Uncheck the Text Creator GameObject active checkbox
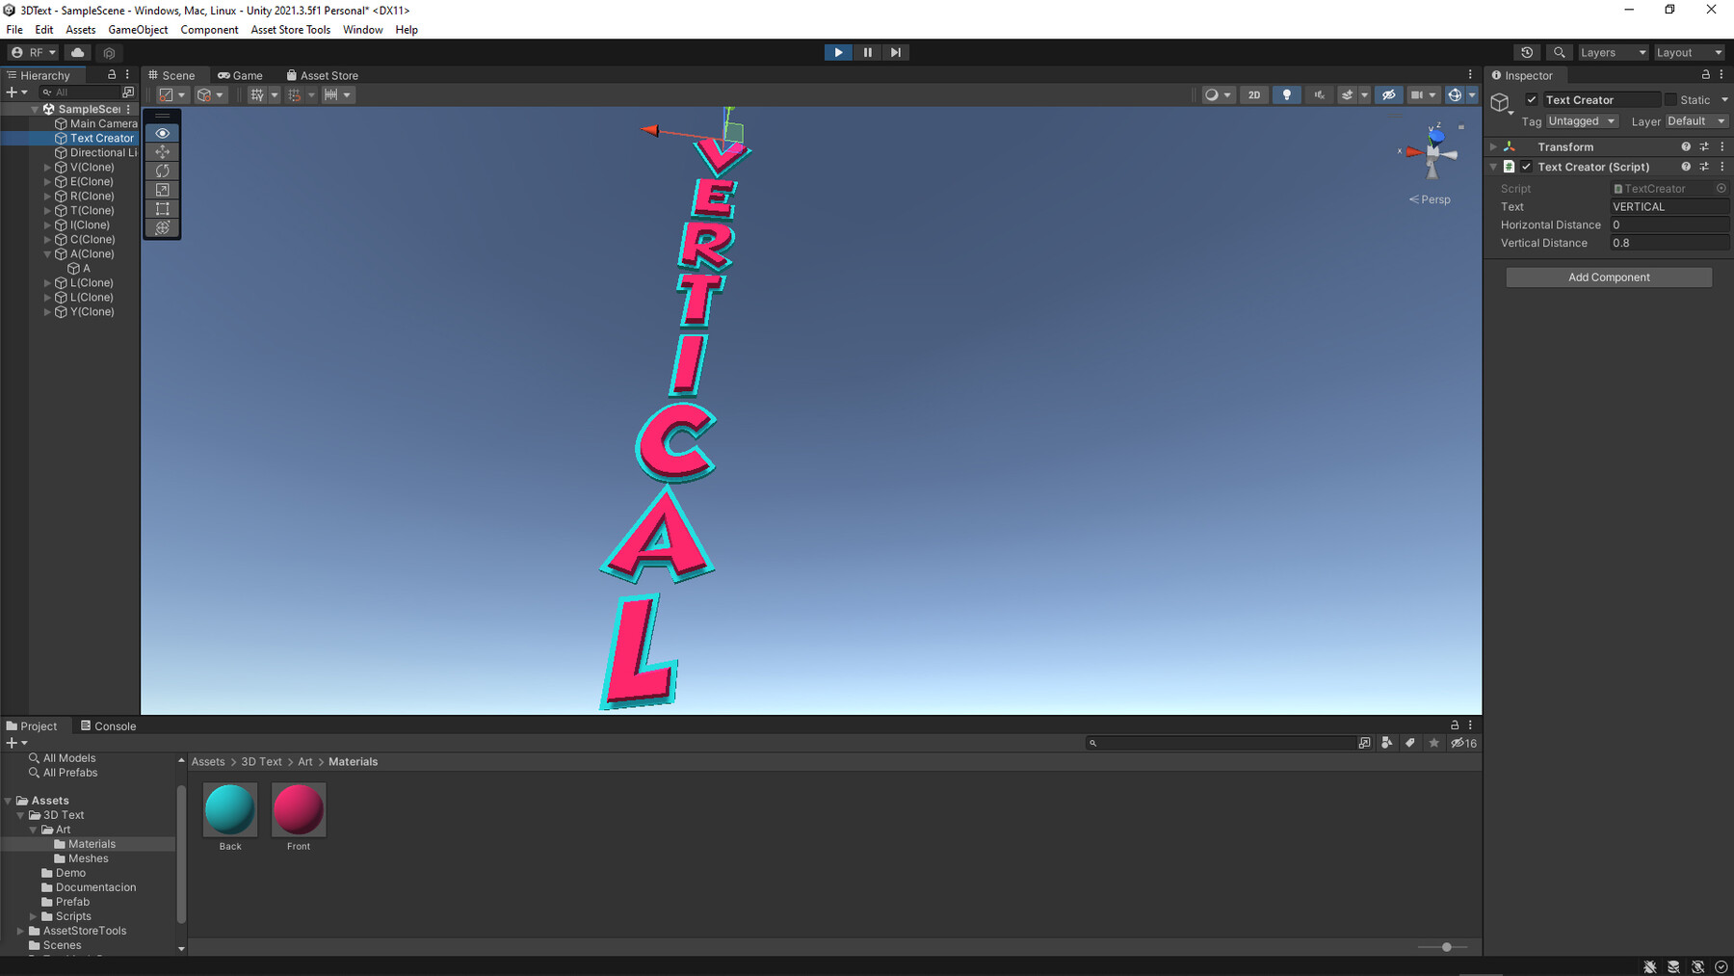Screen dimensions: 1734x976 (x=1532, y=99)
